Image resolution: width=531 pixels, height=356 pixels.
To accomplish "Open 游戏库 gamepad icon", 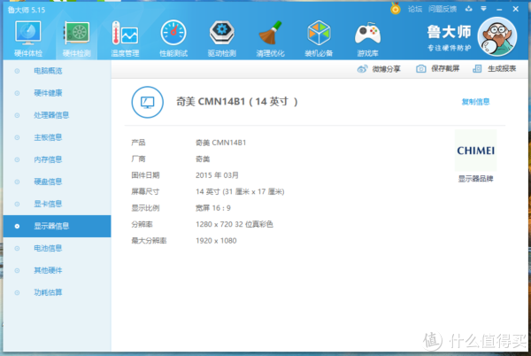I will [367, 33].
